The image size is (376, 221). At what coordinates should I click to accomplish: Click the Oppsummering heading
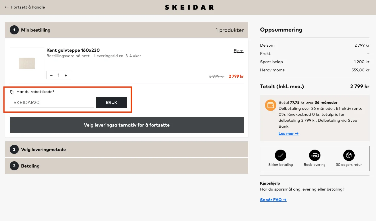pyautogui.click(x=281, y=30)
